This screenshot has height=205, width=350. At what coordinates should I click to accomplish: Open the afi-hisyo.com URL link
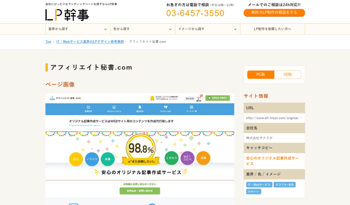pos(274,117)
